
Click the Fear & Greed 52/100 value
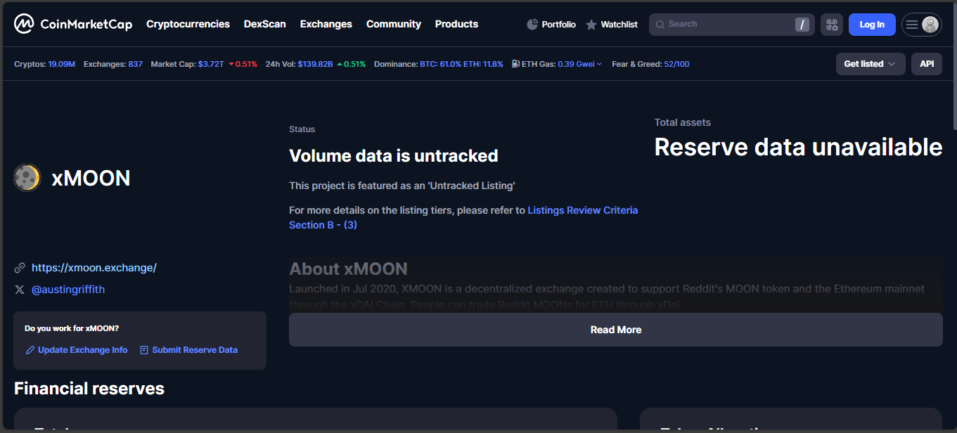[x=676, y=64]
